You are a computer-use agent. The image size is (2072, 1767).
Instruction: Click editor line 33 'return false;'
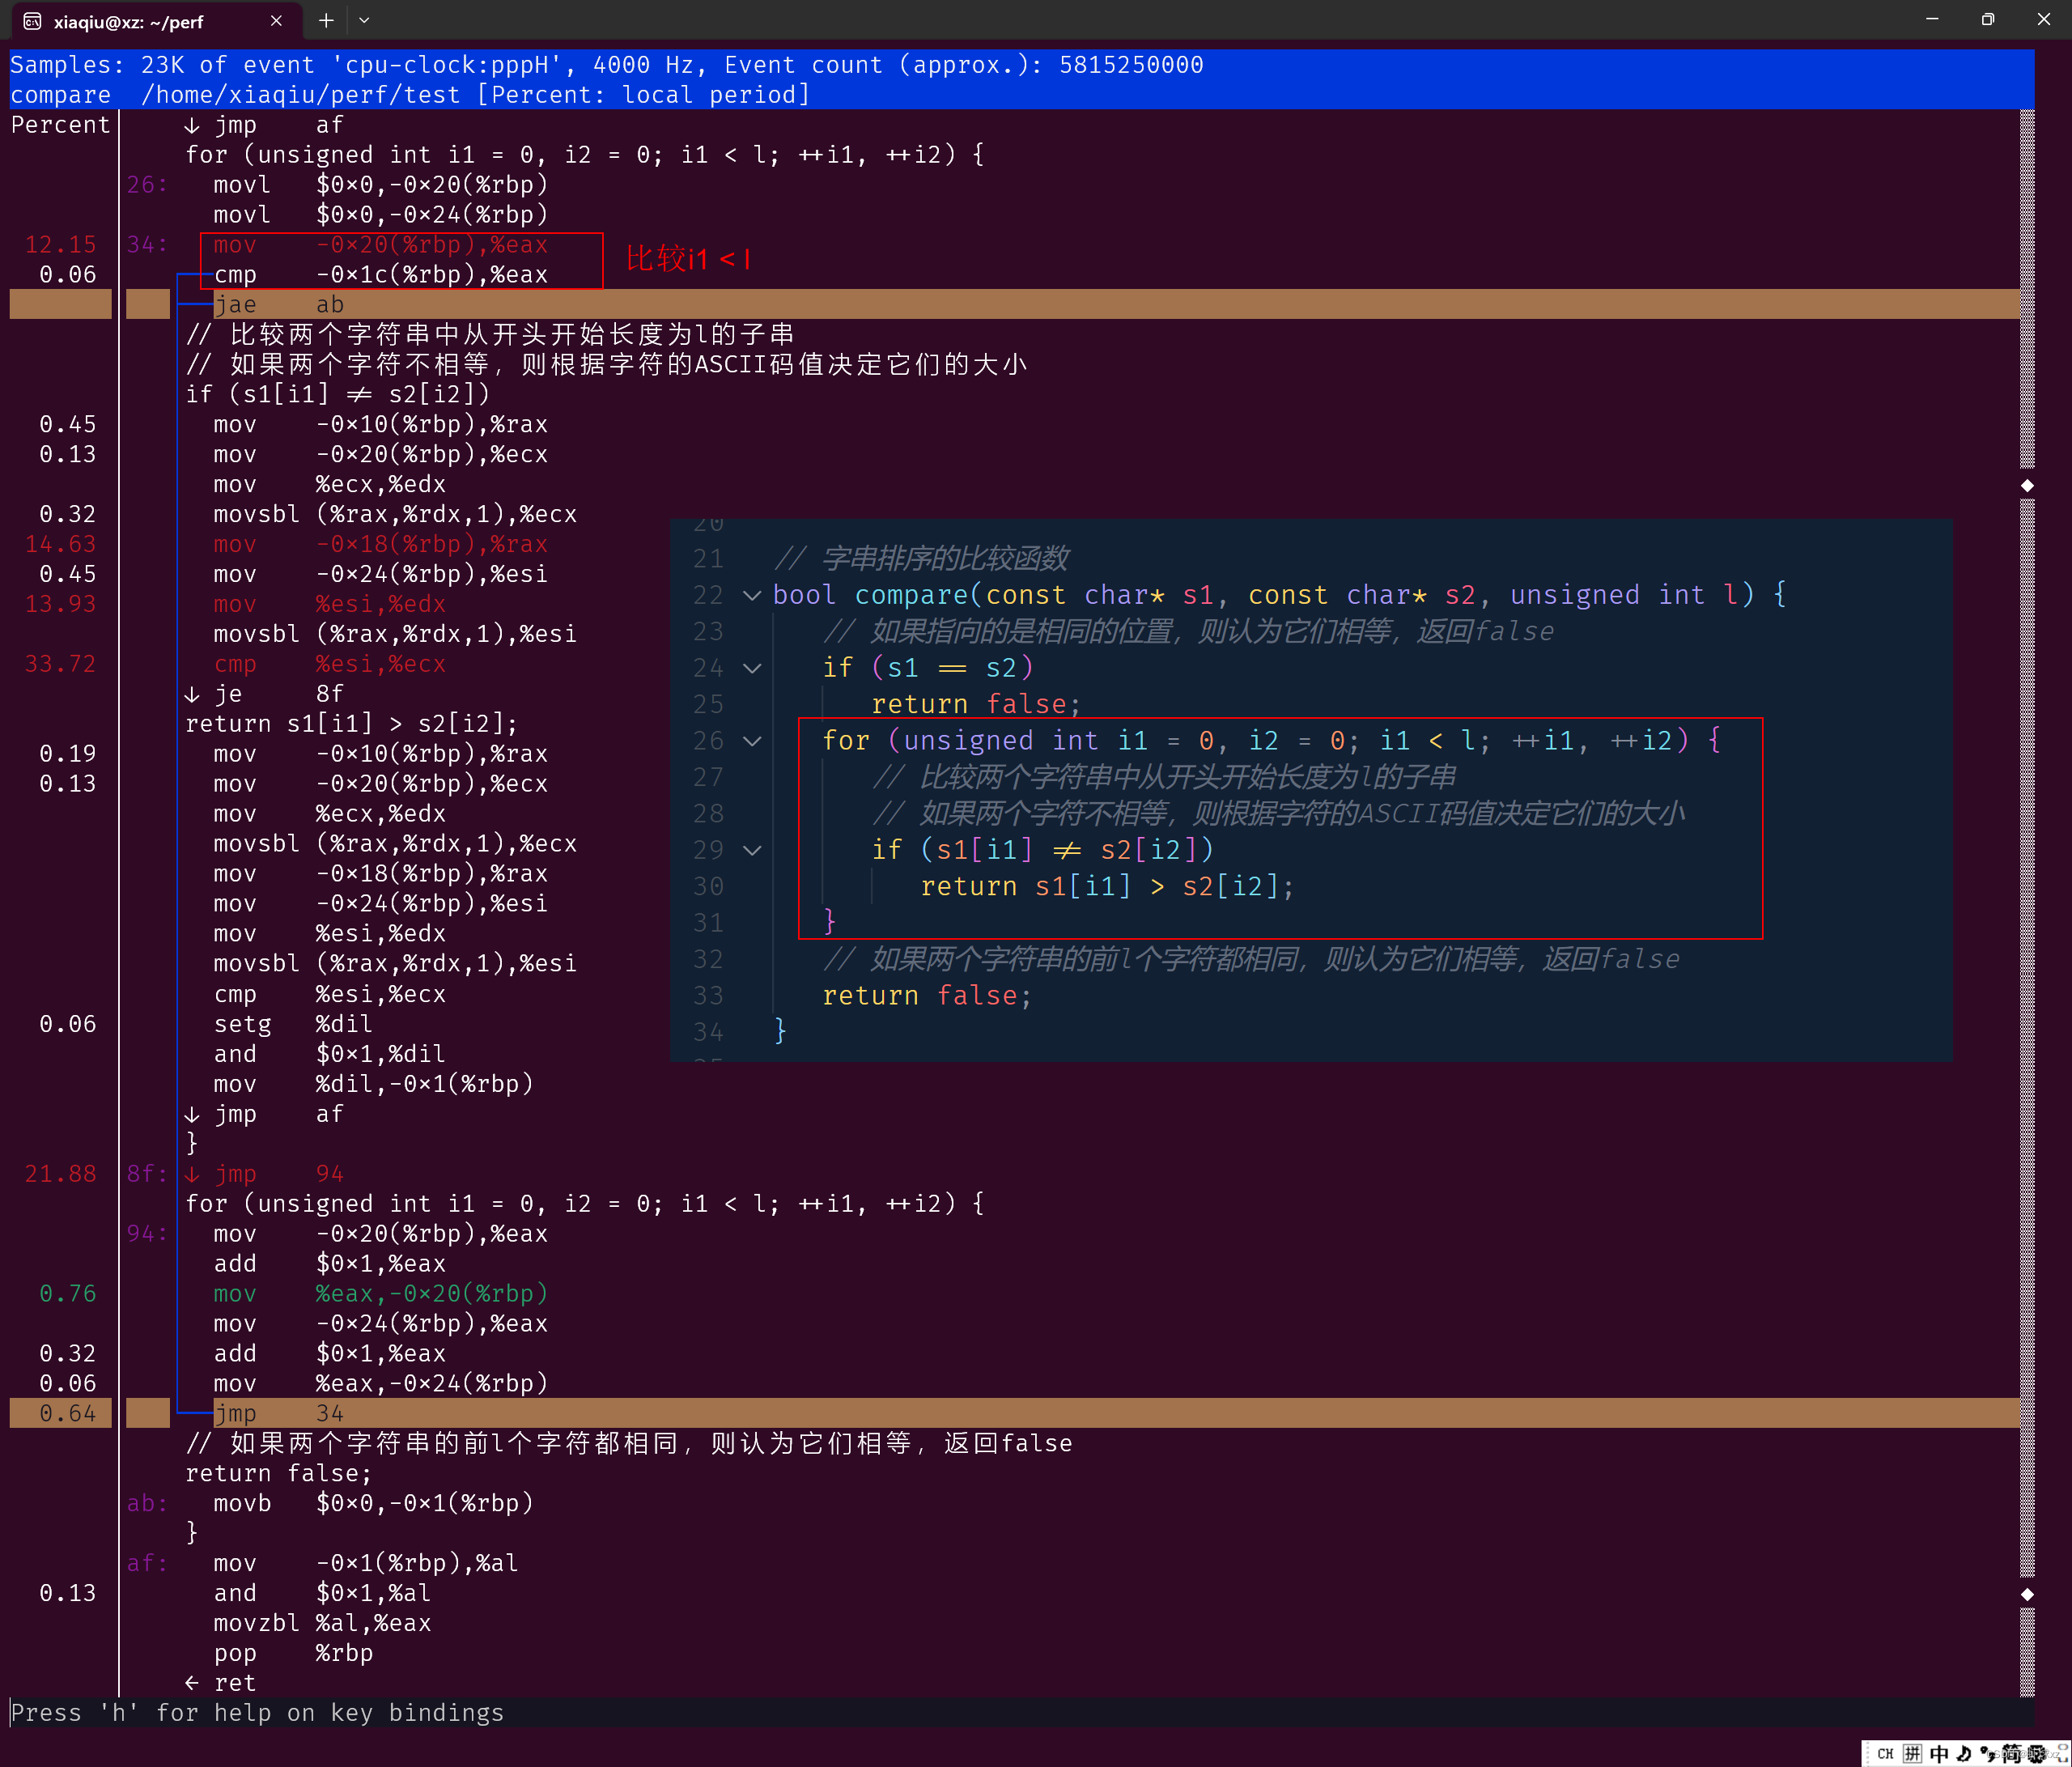[x=927, y=995]
